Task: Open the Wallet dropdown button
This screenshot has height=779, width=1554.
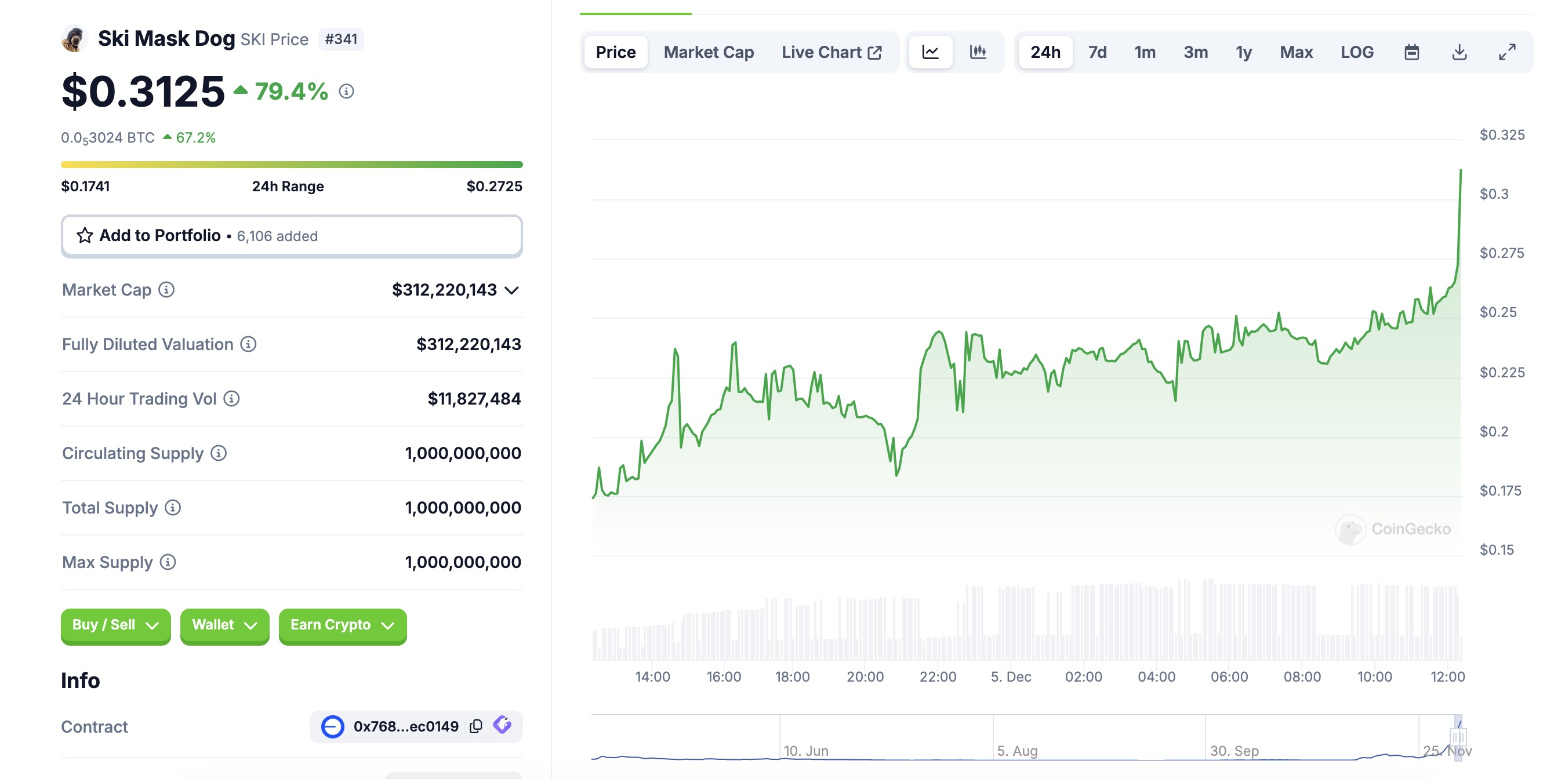Action: (224, 625)
